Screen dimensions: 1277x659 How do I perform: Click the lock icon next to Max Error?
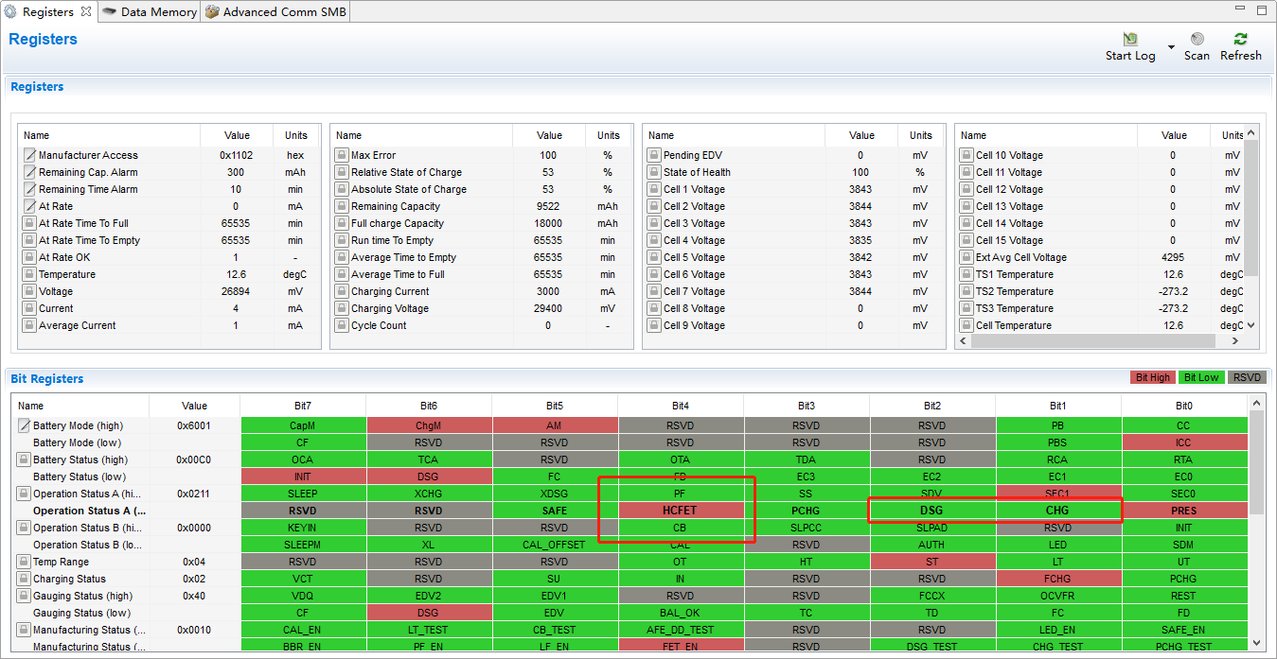[x=342, y=154]
